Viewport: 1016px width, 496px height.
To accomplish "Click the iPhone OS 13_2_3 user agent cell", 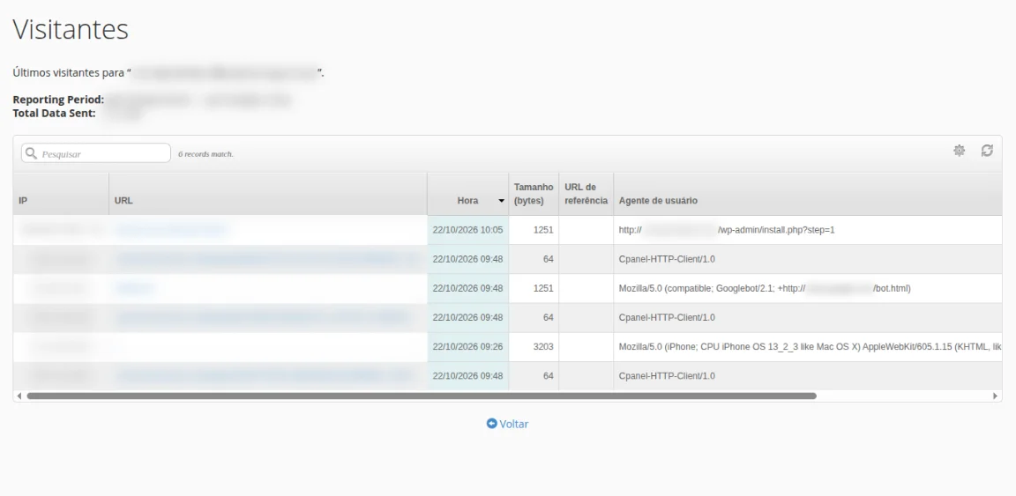I will tap(807, 346).
